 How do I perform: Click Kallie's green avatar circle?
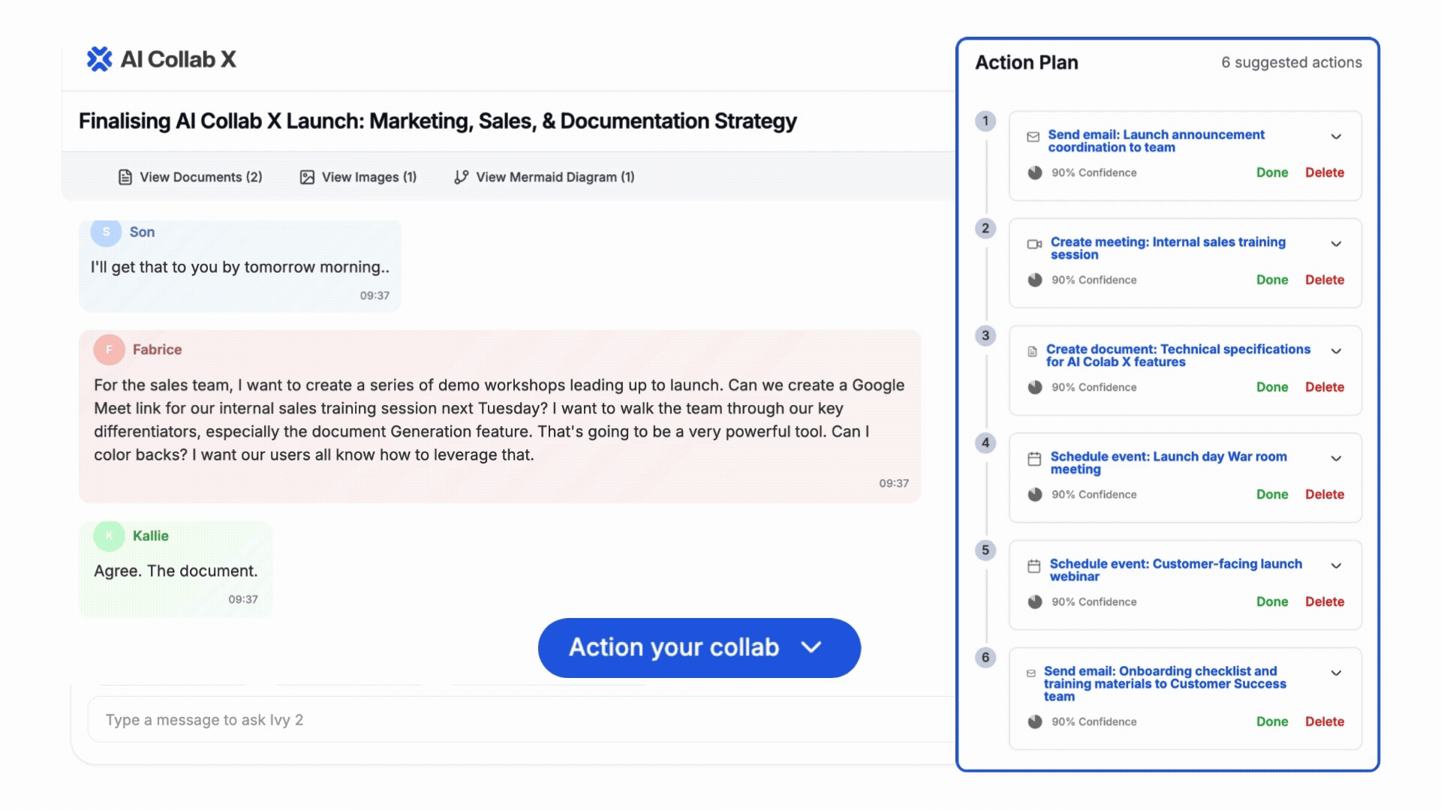(109, 535)
